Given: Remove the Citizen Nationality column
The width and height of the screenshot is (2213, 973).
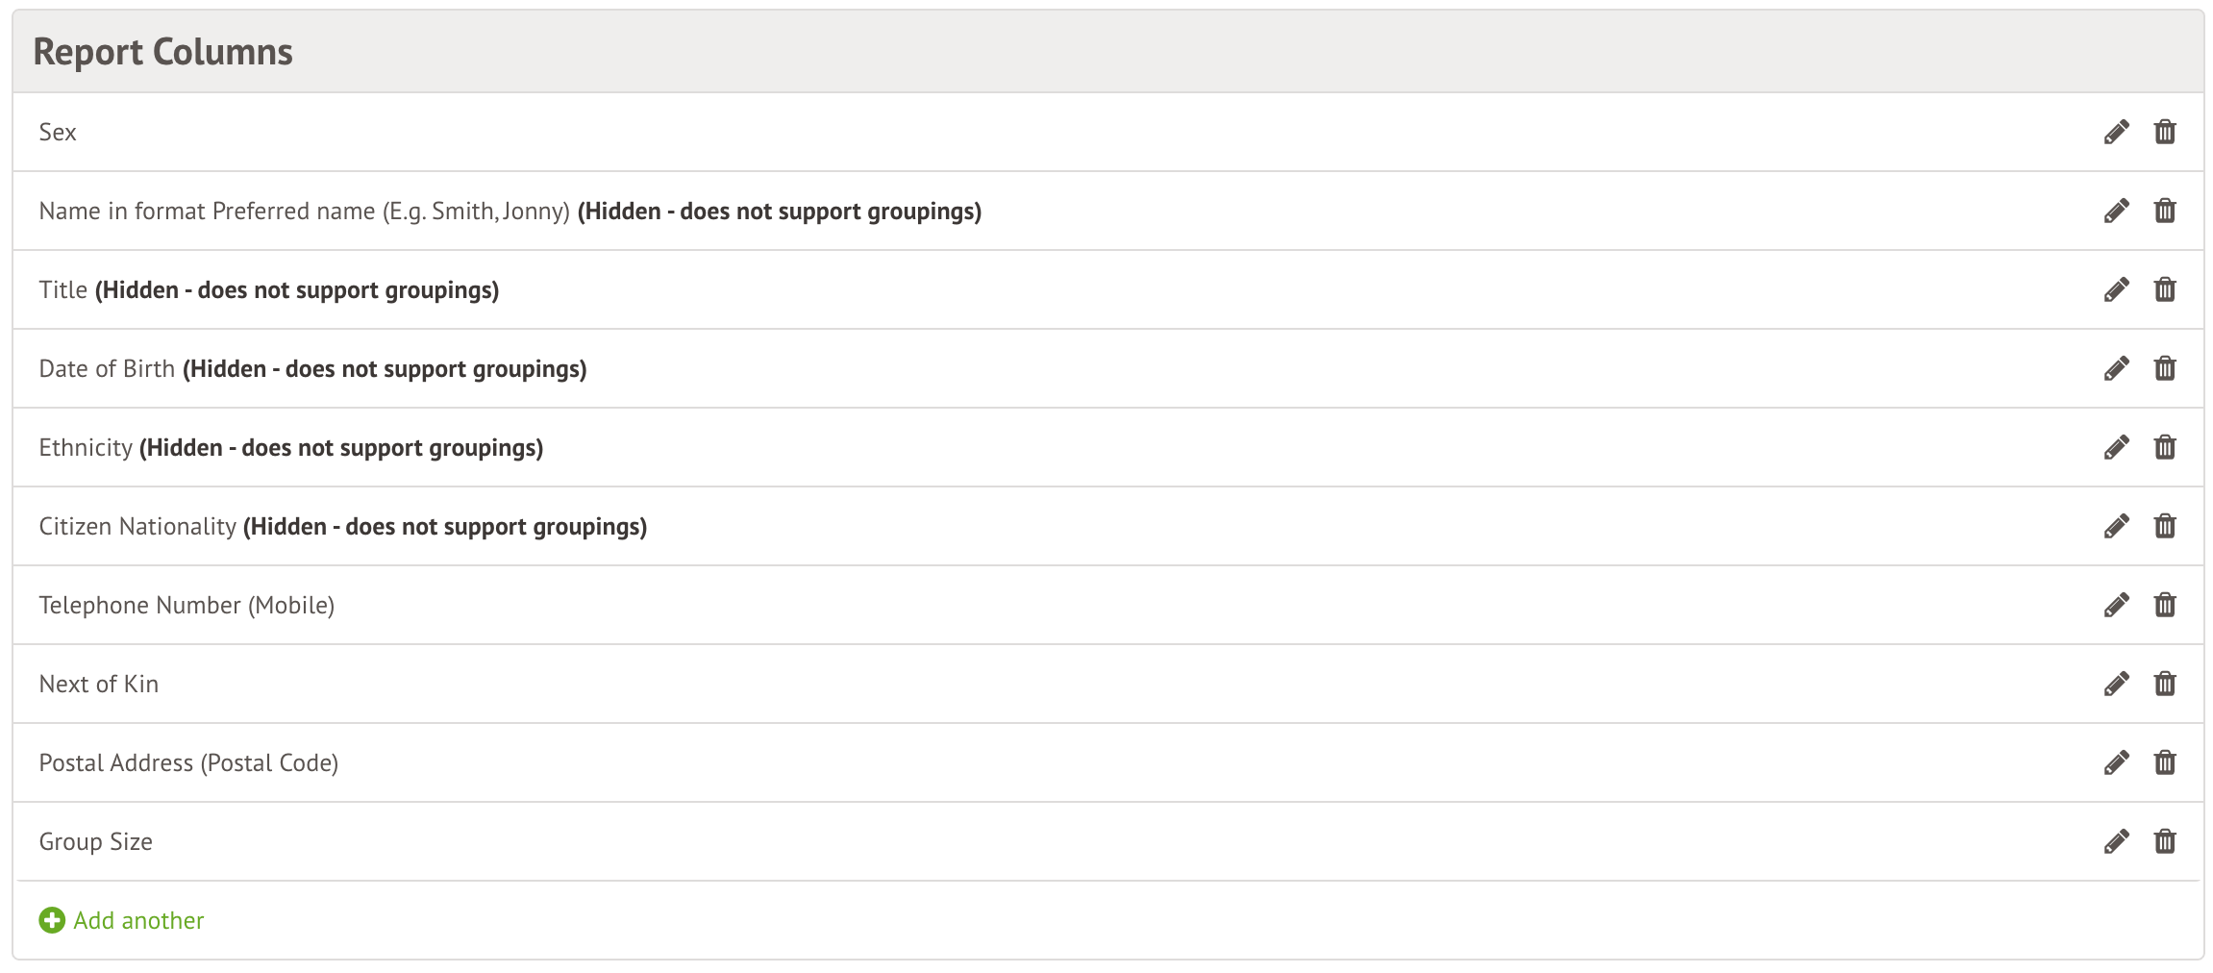Looking at the screenshot, I should pyautogui.click(x=2165, y=526).
